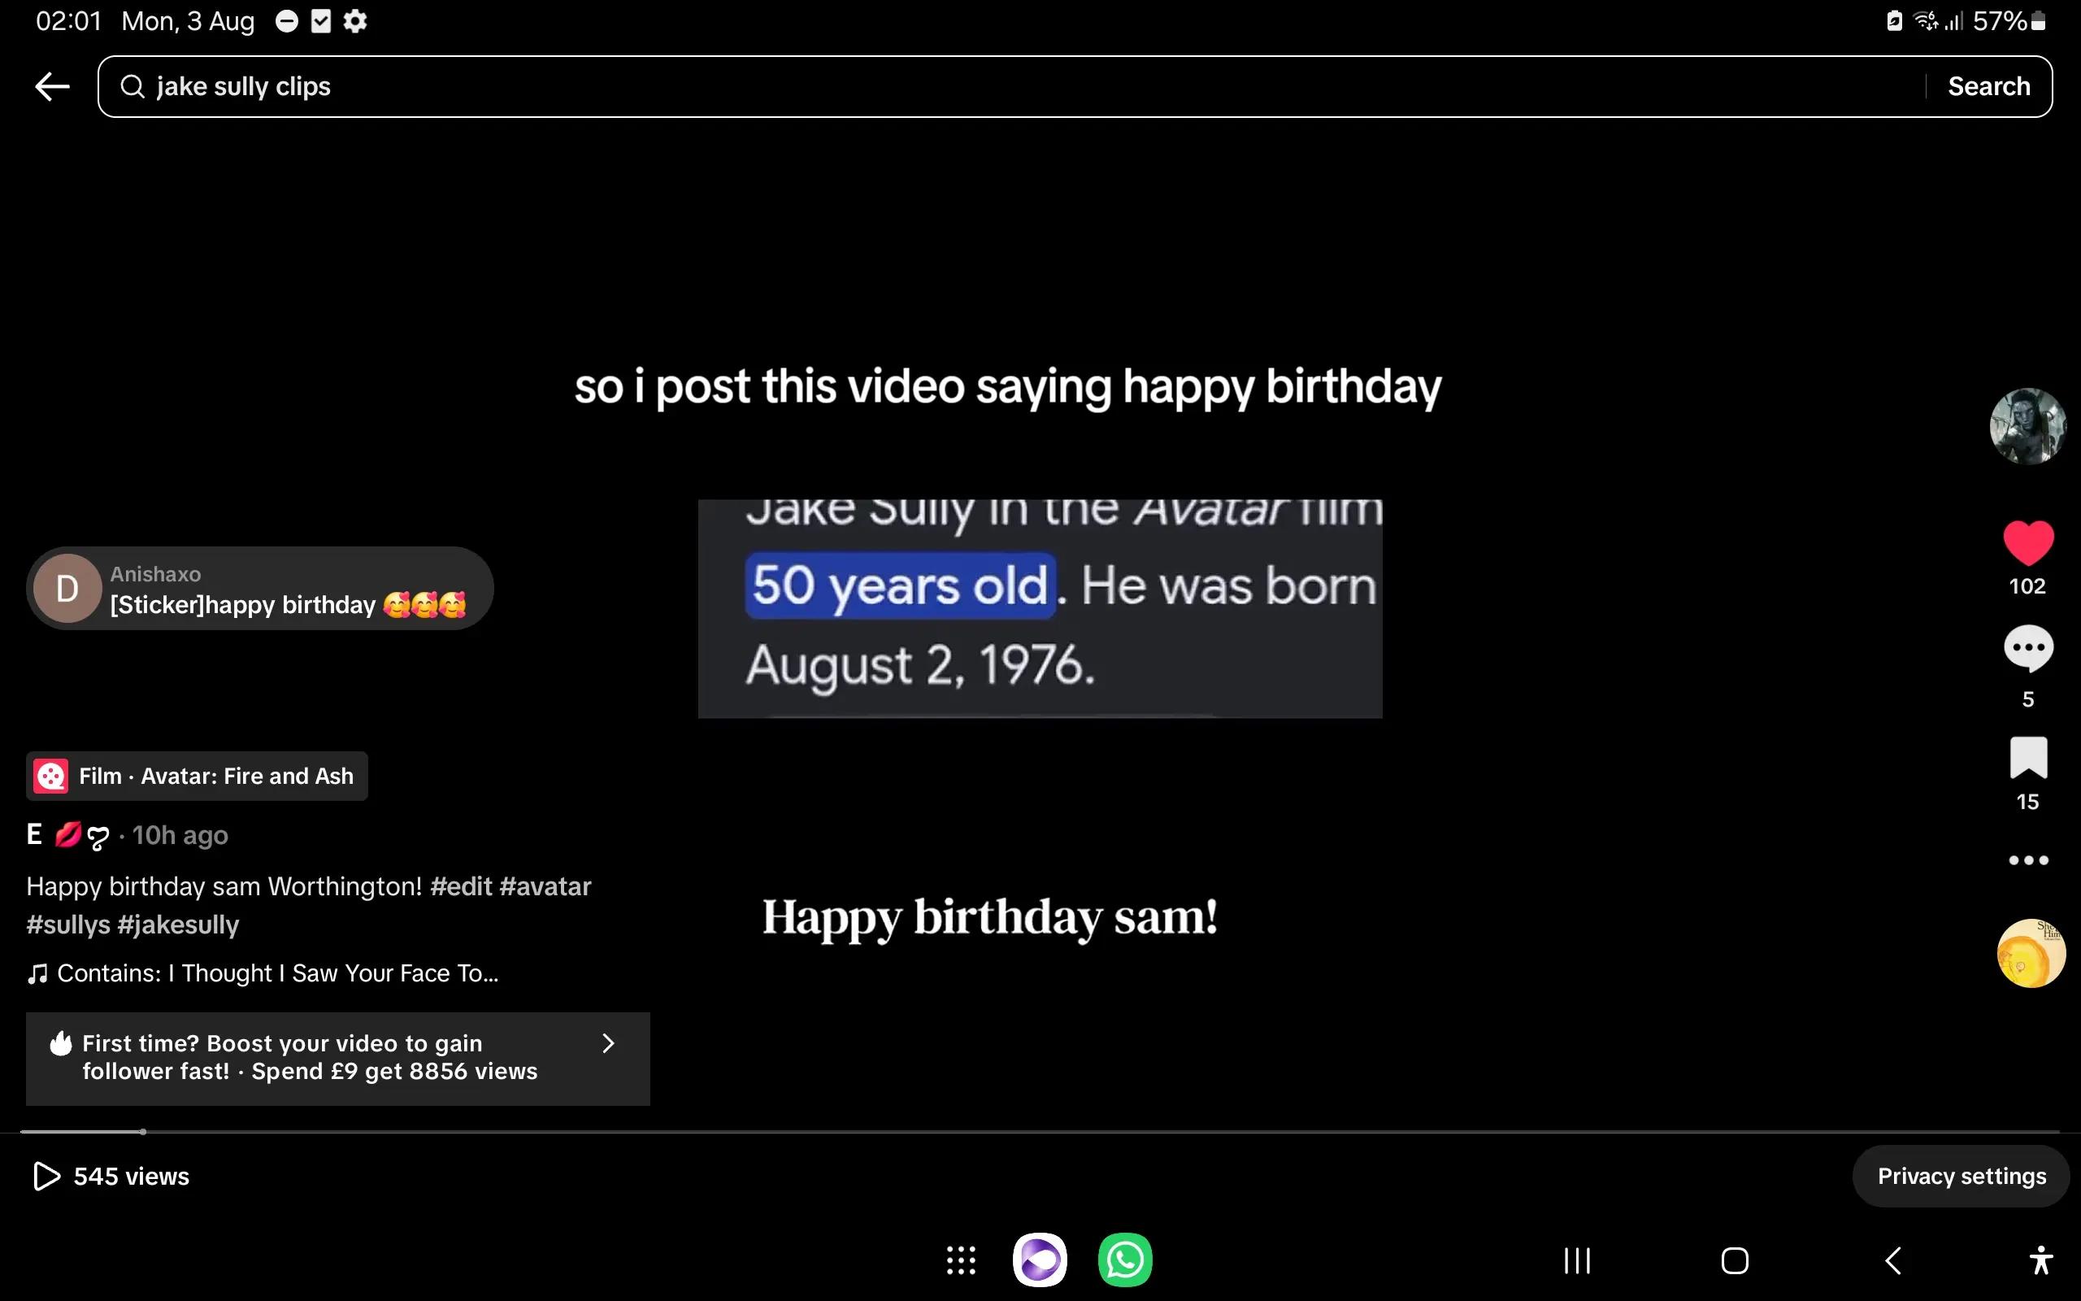Tap the 'so i post this video saying happy birthday' overlay
Image resolution: width=2081 pixels, height=1301 pixels.
pyautogui.click(x=1008, y=387)
